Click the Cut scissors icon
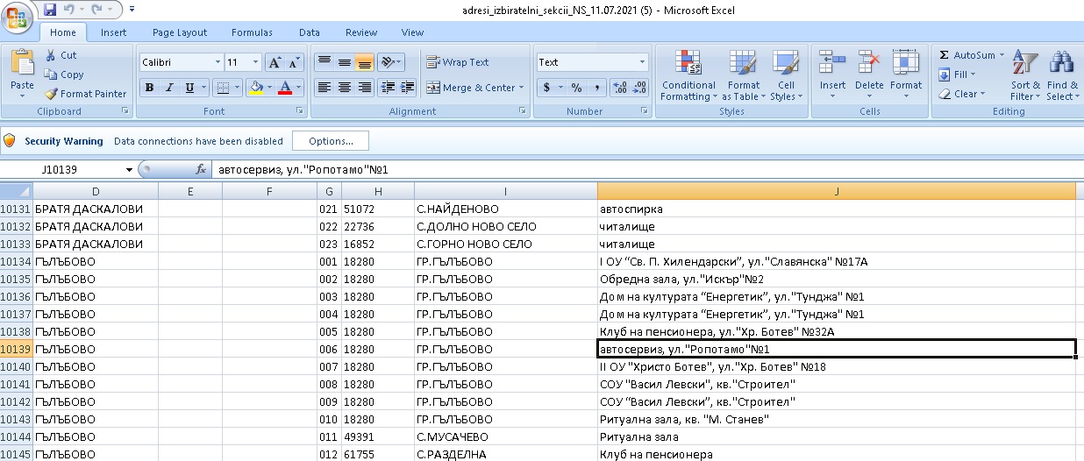This screenshot has height=461, width=1084. (x=52, y=55)
